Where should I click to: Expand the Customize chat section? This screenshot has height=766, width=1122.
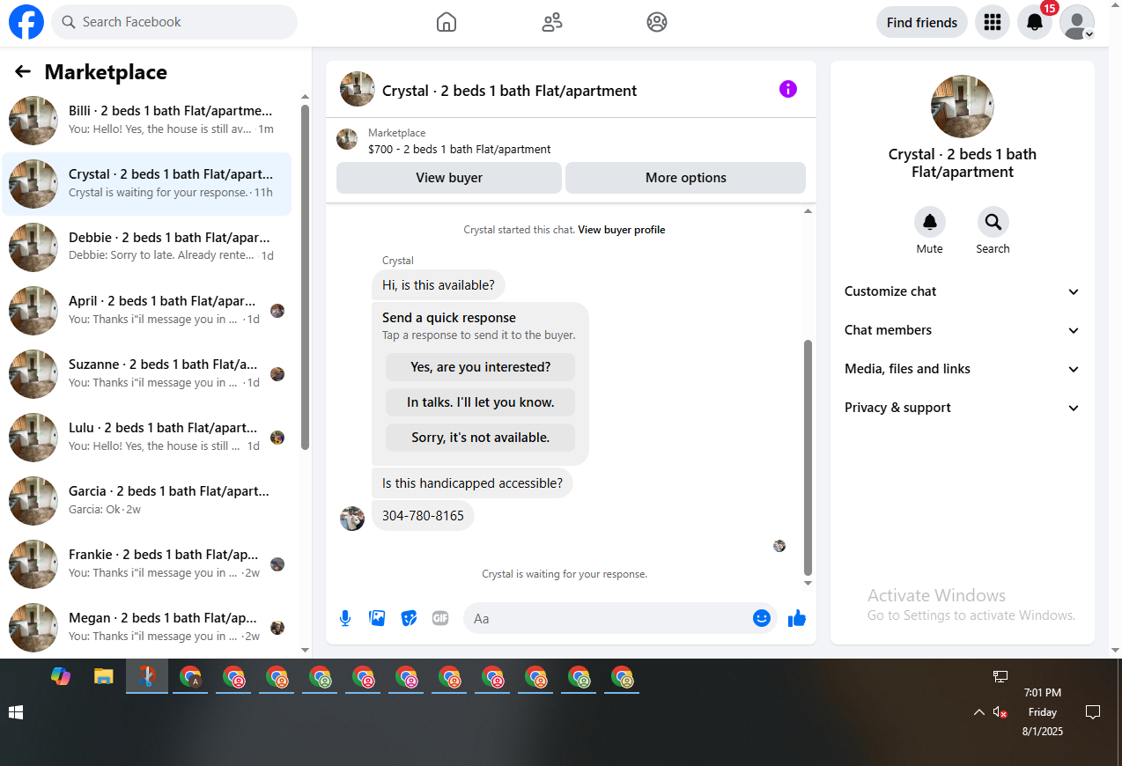(x=962, y=291)
